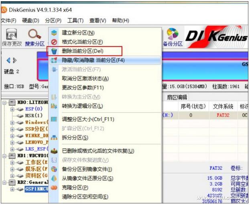Image resolution: width=250 pixels, height=205 pixels.
Task: Click the icon beside 从镜像文件还原分区(S)
Action: coord(54,178)
